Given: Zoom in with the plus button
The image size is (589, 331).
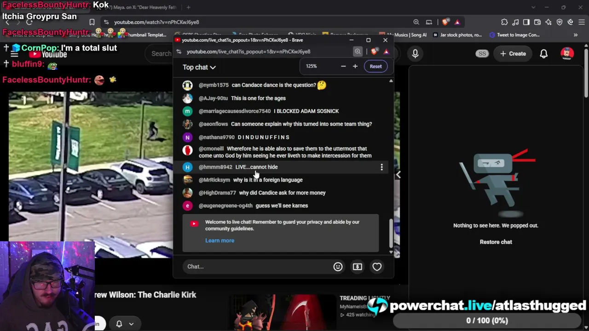Looking at the screenshot, I should (355, 66).
